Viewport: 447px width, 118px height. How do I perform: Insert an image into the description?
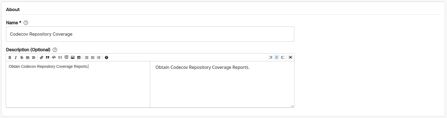coord(73,58)
